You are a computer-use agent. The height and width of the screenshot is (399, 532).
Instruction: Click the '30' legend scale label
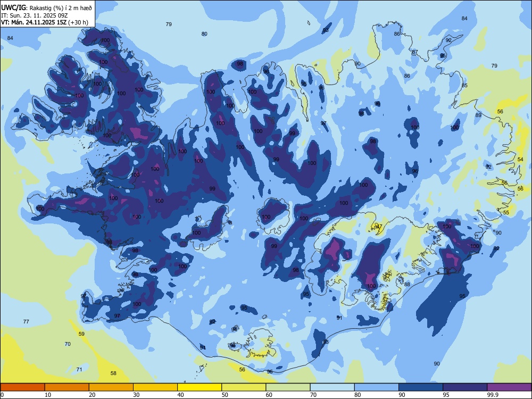[136, 395]
